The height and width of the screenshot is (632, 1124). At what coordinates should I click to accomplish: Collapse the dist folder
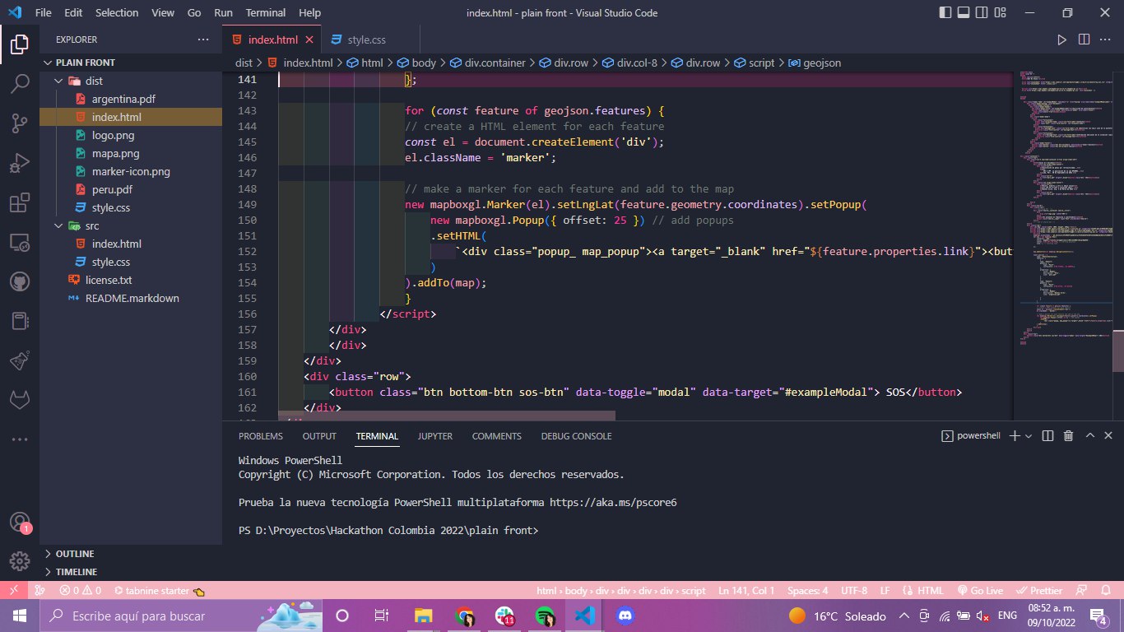pyautogui.click(x=58, y=81)
